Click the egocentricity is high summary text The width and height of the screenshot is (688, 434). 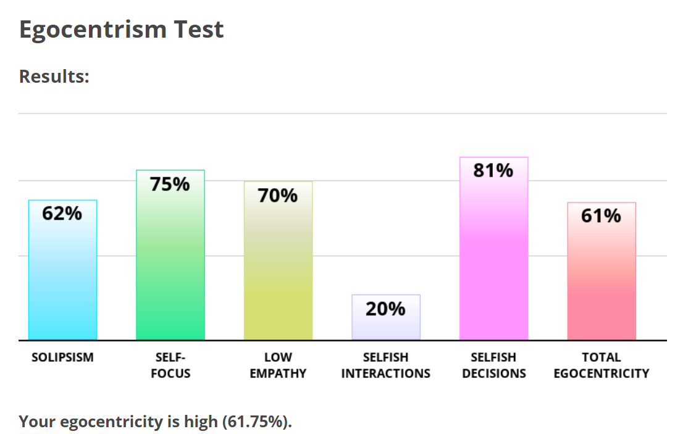(155, 422)
